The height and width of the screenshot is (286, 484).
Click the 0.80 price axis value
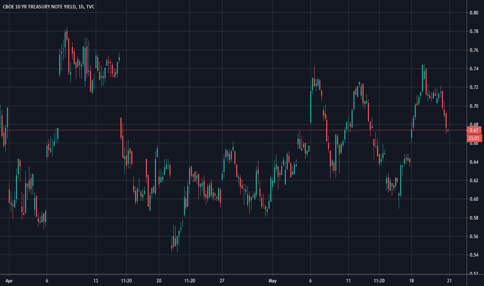pos(474,12)
